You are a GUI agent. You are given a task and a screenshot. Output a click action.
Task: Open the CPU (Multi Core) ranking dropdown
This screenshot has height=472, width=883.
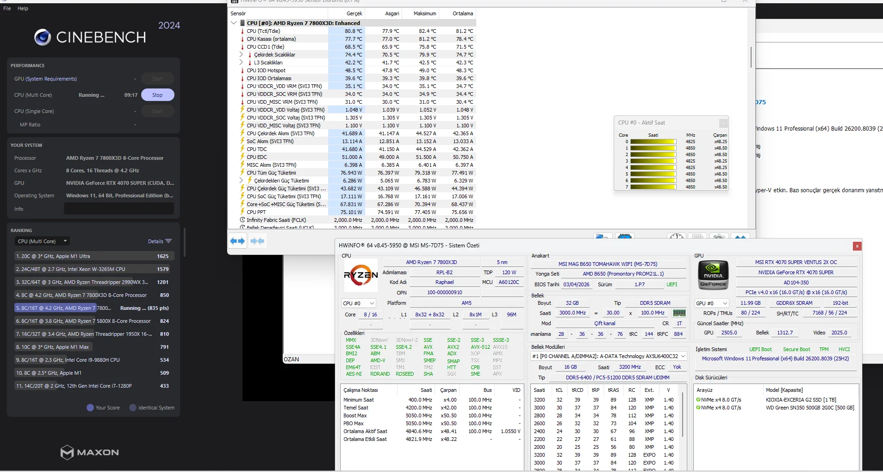pos(42,241)
